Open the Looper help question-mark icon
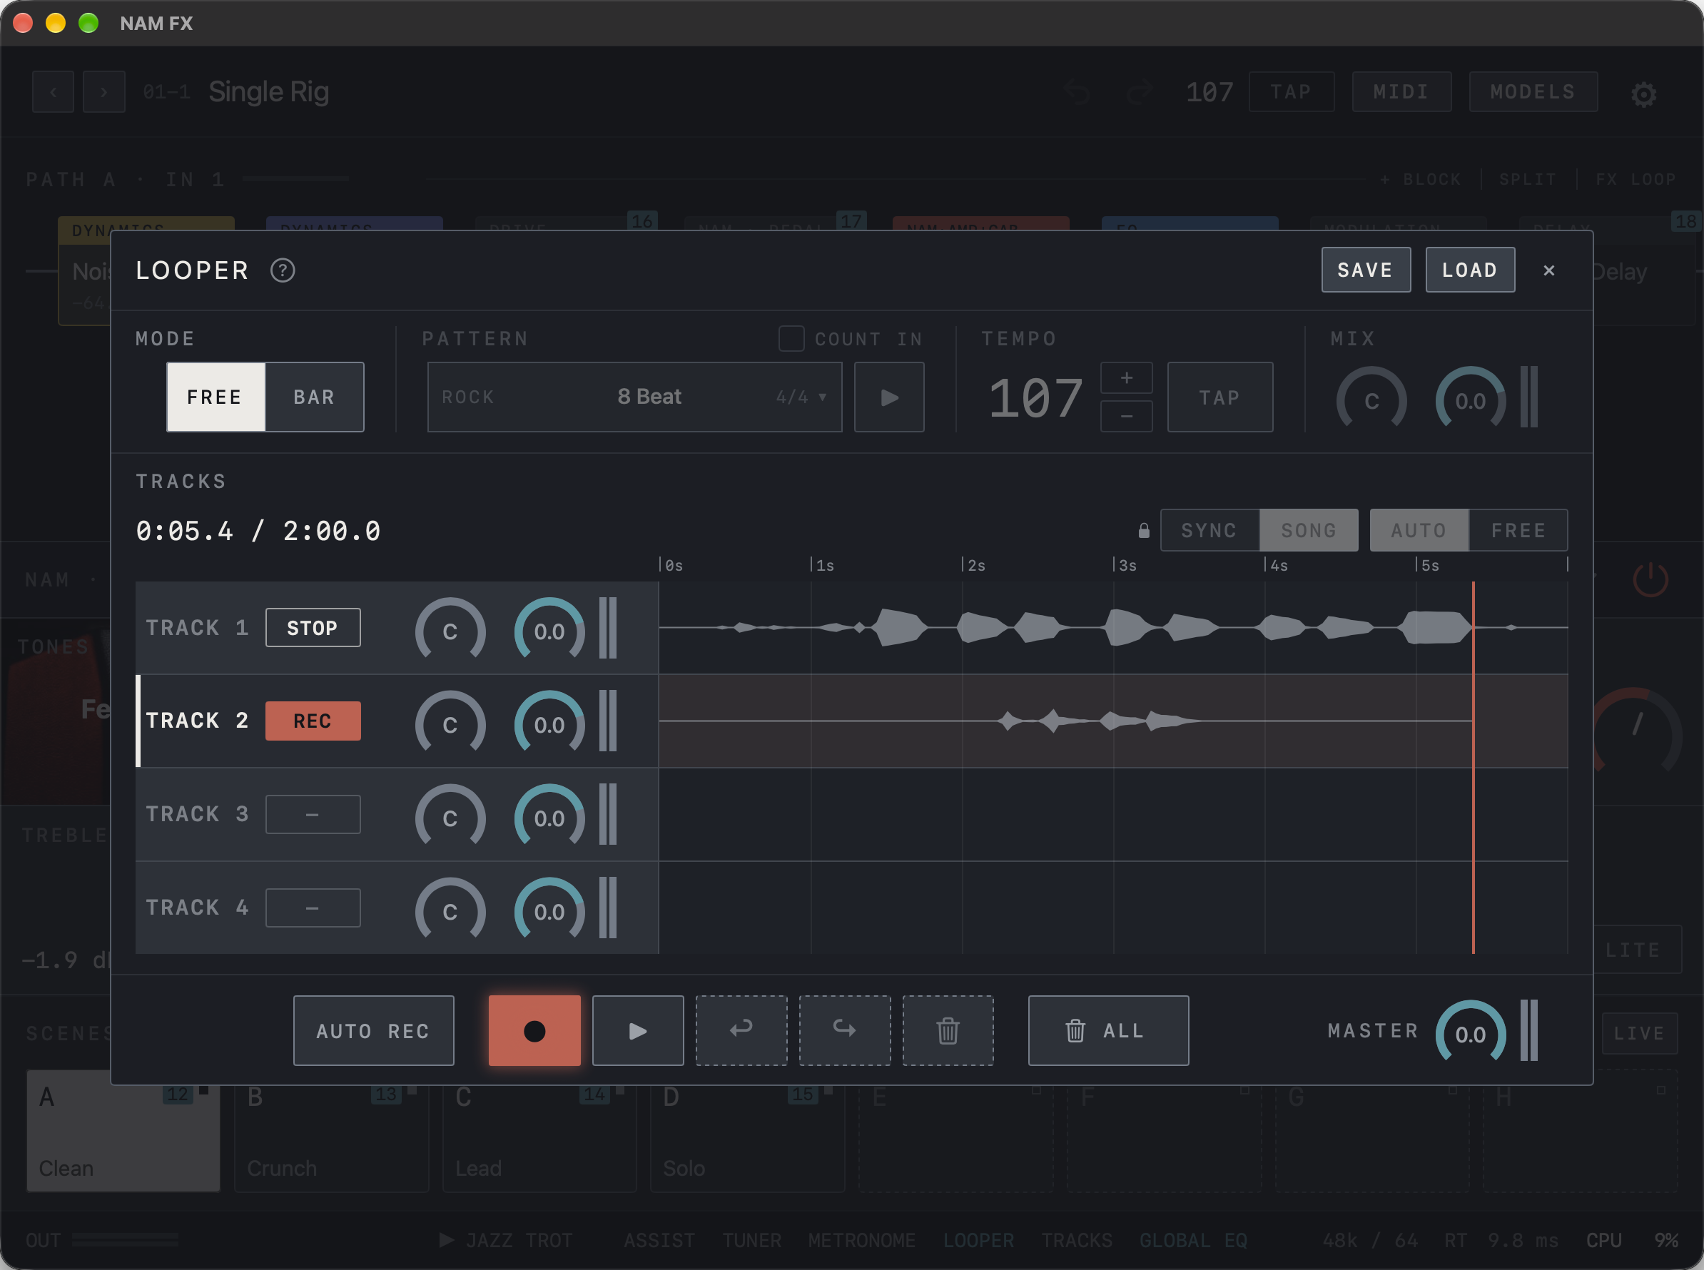This screenshot has width=1704, height=1270. tap(282, 270)
